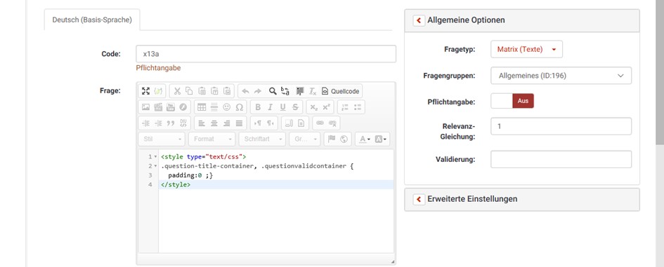Fold code line 1 in editor
664x267 pixels.
pos(155,157)
